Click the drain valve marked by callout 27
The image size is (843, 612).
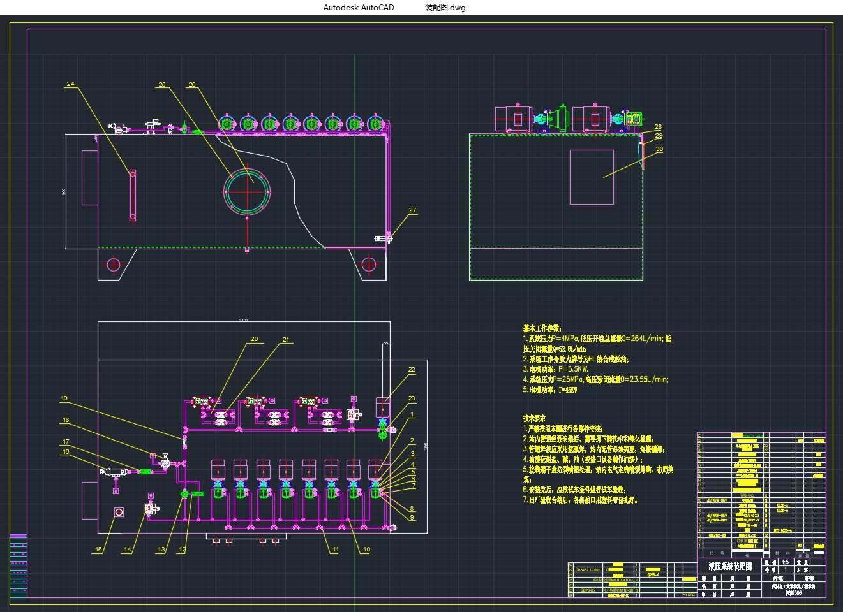click(385, 238)
